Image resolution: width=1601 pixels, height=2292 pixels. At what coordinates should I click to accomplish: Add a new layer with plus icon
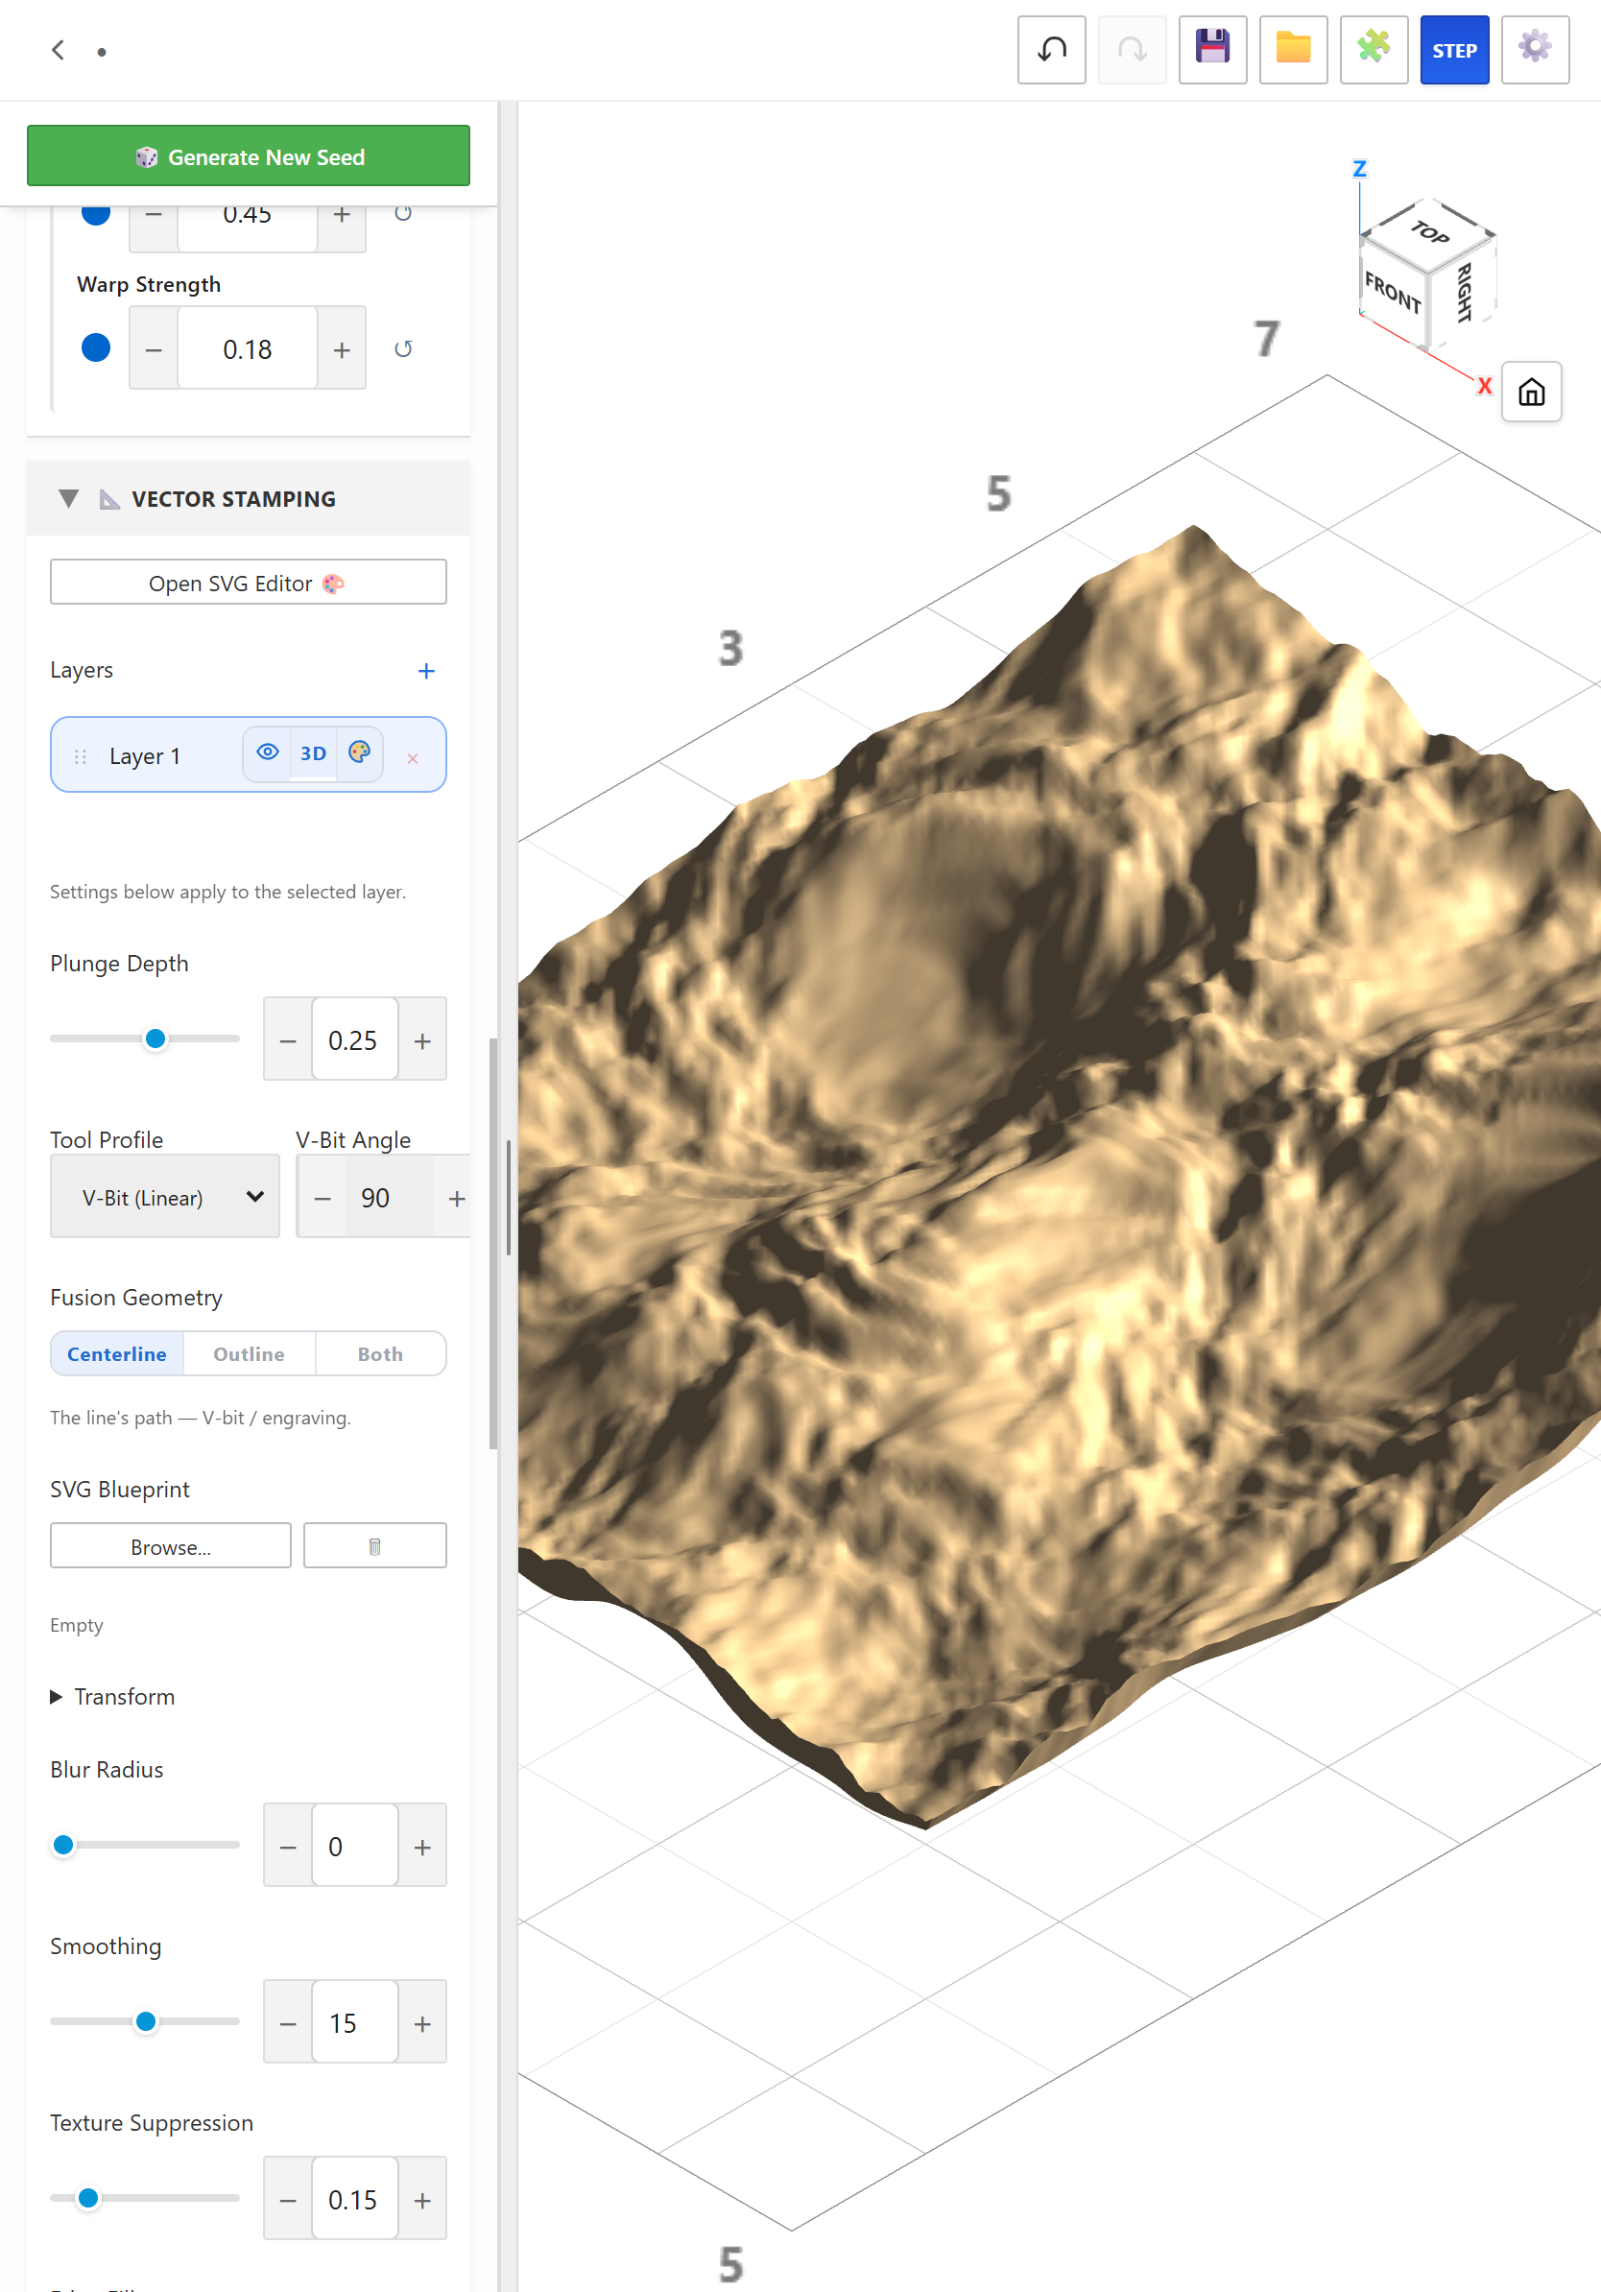pyautogui.click(x=426, y=671)
